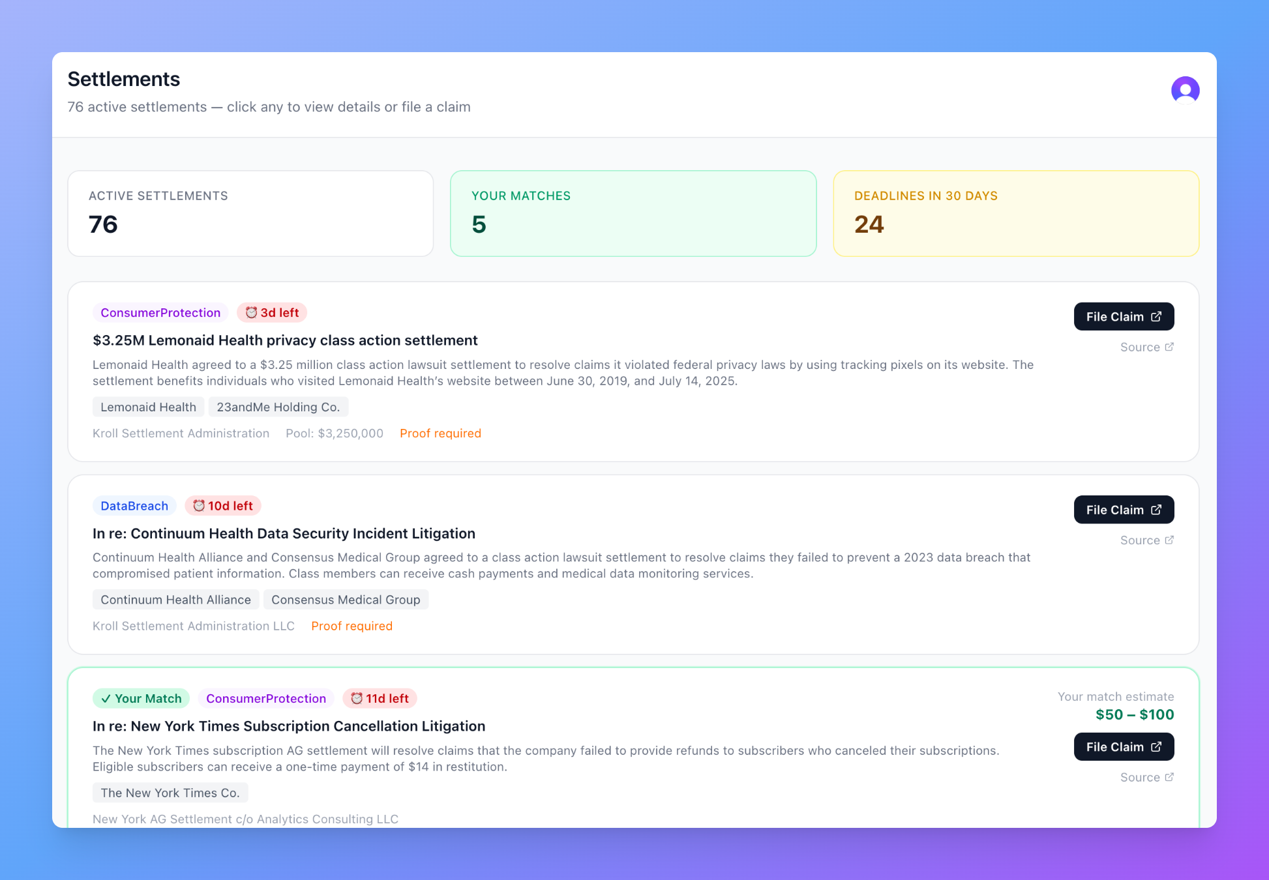Screen dimensions: 1269x880
Task: Click the Proof required label on Continuum settlement
Action: pos(351,626)
